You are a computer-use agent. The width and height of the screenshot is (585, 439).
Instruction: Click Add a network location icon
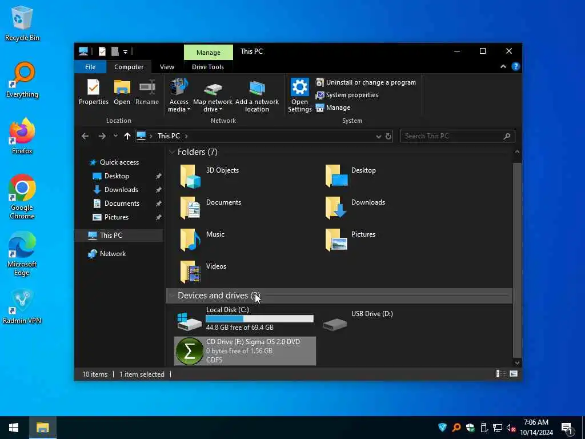tap(257, 95)
